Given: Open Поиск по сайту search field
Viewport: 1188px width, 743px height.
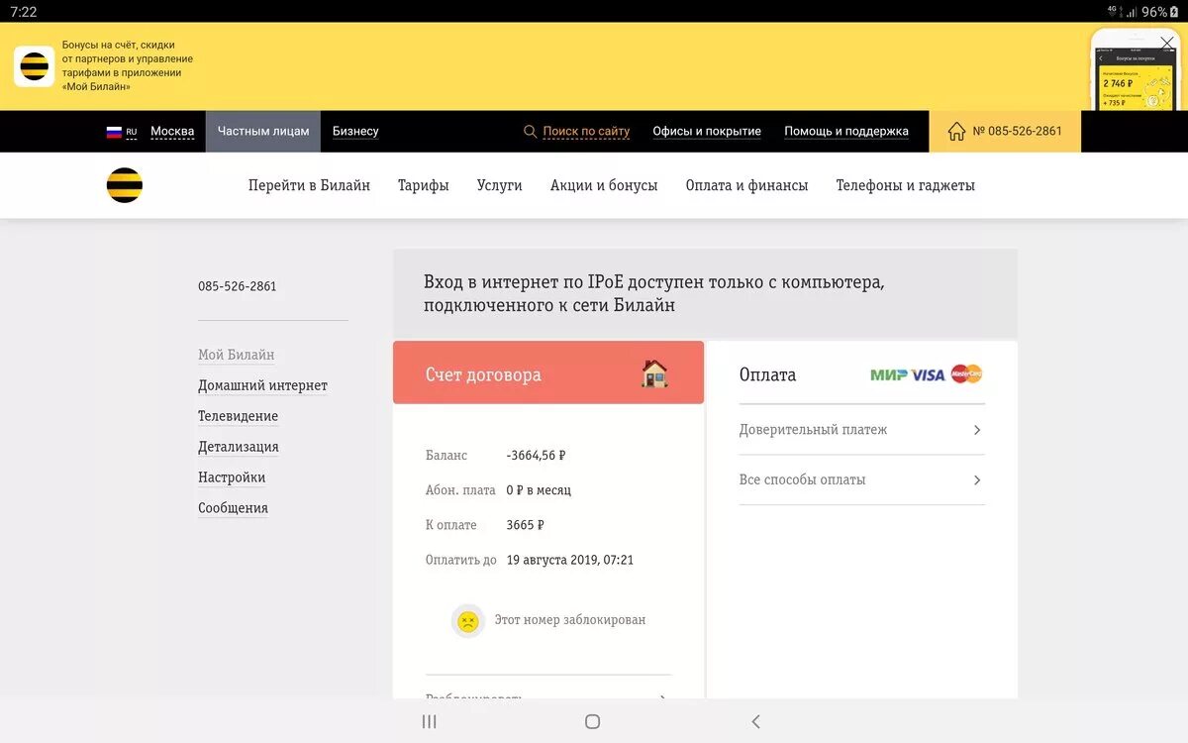Looking at the screenshot, I should 586,132.
